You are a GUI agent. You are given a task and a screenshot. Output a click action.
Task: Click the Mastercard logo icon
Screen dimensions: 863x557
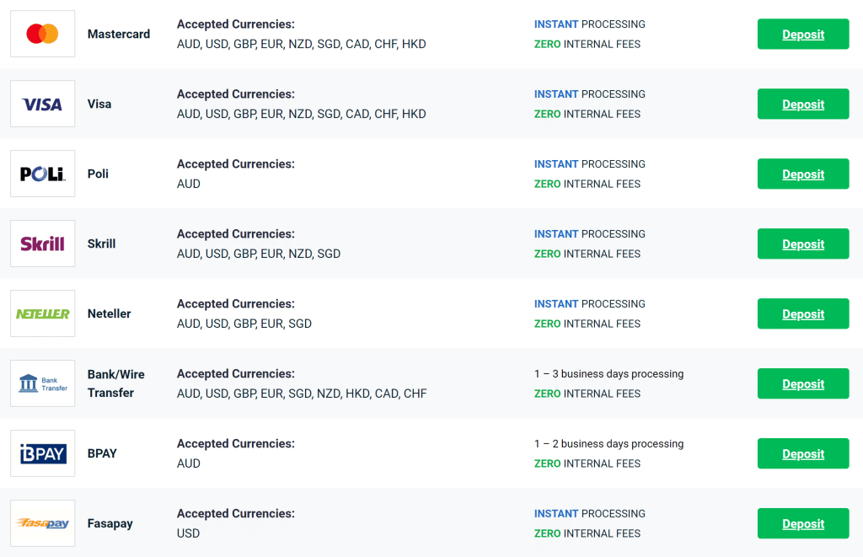click(x=42, y=34)
